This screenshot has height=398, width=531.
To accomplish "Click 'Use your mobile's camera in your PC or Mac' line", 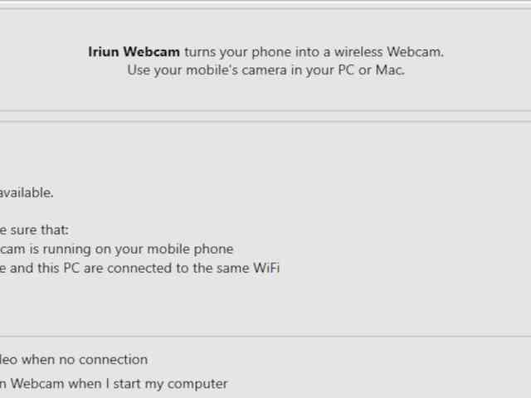I will pos(265,70).
